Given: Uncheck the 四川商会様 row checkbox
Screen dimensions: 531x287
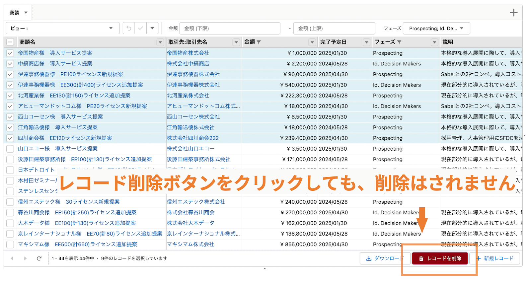Looking at the screenshot, I should (10, 138).
